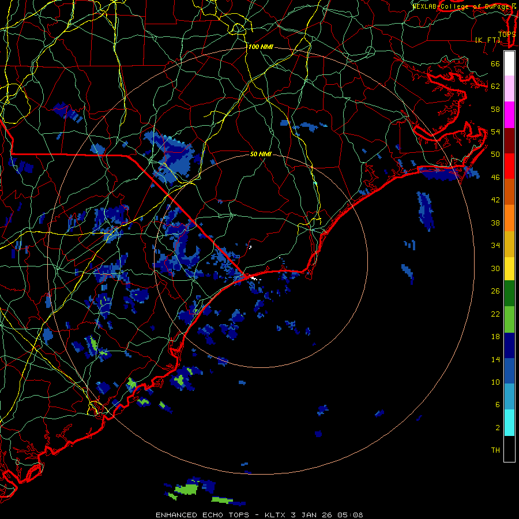Click the 14 legend value

click(495, 359)
